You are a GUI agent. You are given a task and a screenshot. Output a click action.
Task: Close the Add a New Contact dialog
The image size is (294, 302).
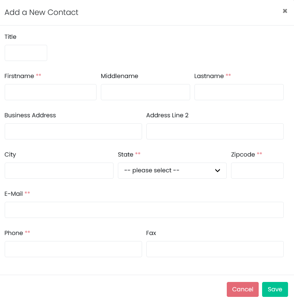pos(285,11)
